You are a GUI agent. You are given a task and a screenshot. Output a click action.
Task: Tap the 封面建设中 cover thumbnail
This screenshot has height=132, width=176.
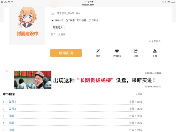pyautogui.click(x=27, y=25)
